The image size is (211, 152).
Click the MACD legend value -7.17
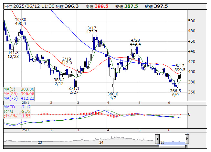pyautogui.click(x=26, y=107)
